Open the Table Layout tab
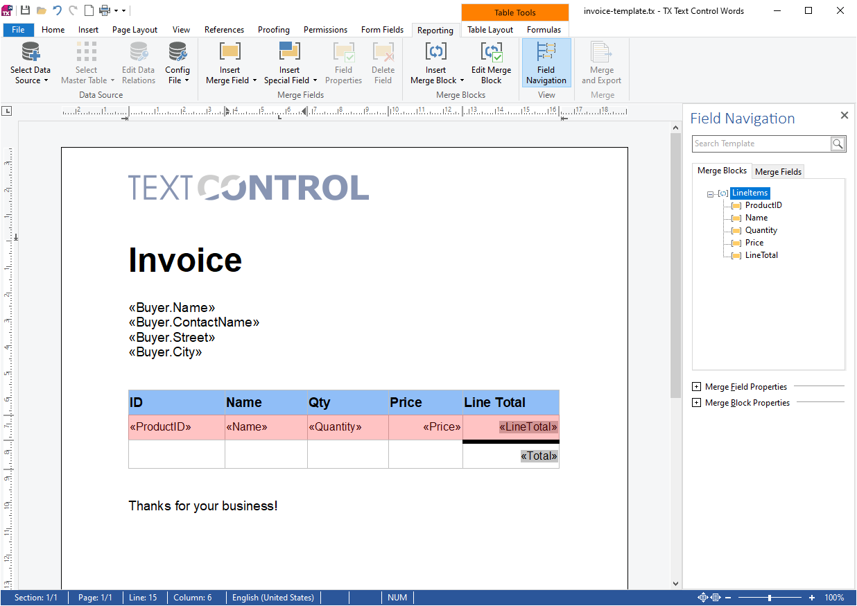 point(490,30)
